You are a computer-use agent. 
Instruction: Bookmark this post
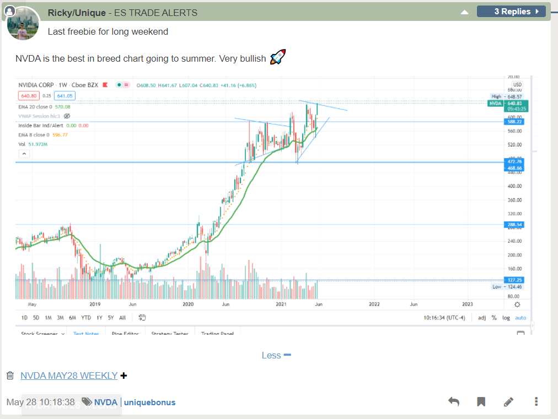pyautogui.click(x=481, y=401)
